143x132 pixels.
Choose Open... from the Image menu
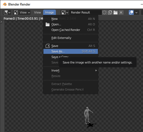[71, 24]
